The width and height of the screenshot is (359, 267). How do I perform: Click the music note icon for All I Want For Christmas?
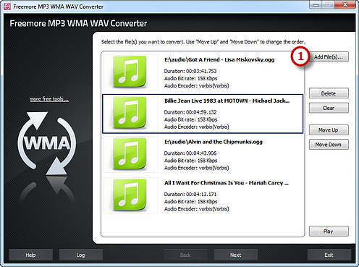[130, 195]
